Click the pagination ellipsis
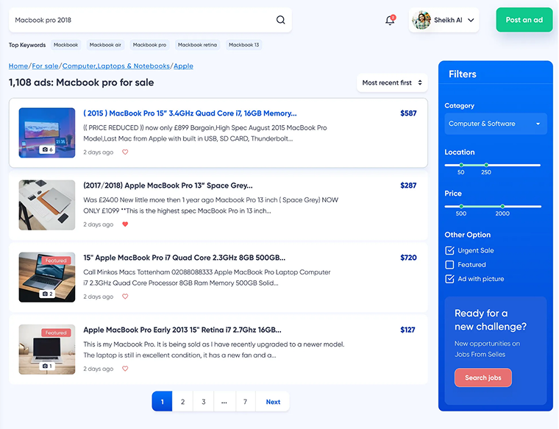 click(x=224, y=402)
